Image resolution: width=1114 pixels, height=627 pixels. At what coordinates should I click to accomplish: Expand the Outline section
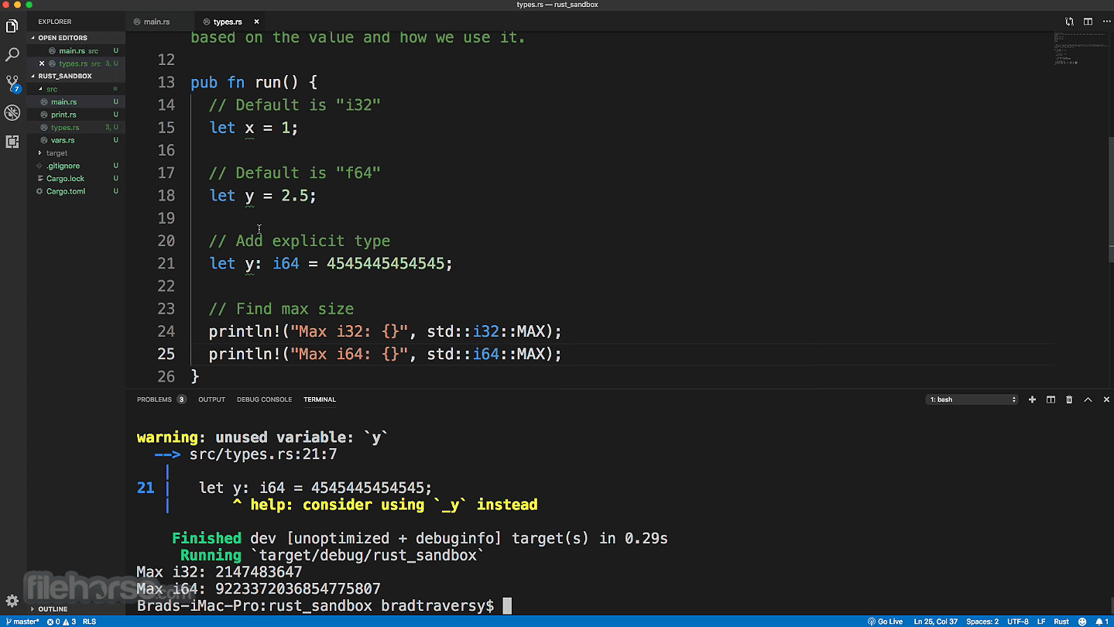53,609
